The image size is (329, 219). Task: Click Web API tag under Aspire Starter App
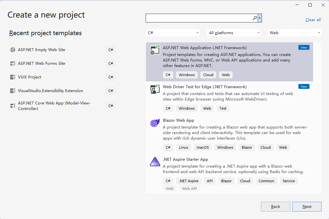pos(189,189)
